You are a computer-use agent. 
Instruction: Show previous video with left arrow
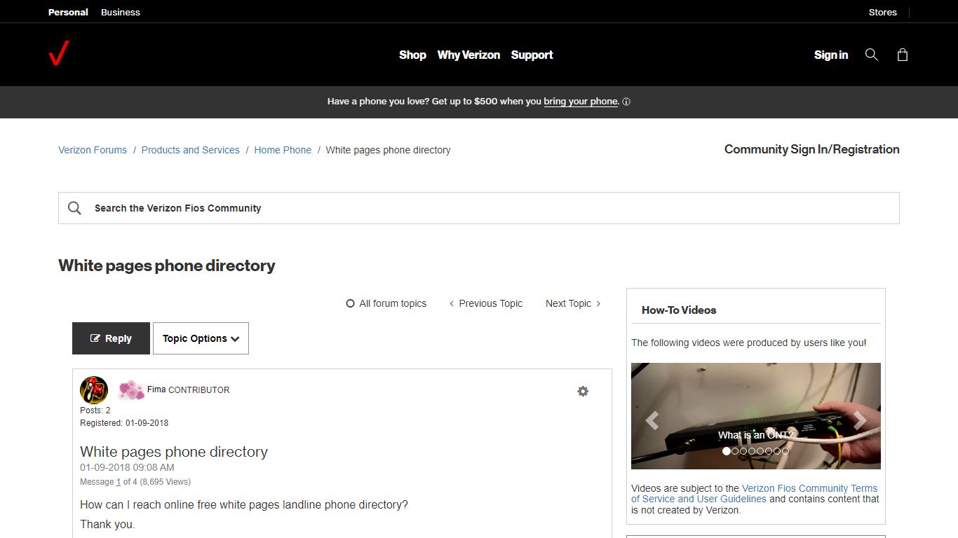point(652,420)
